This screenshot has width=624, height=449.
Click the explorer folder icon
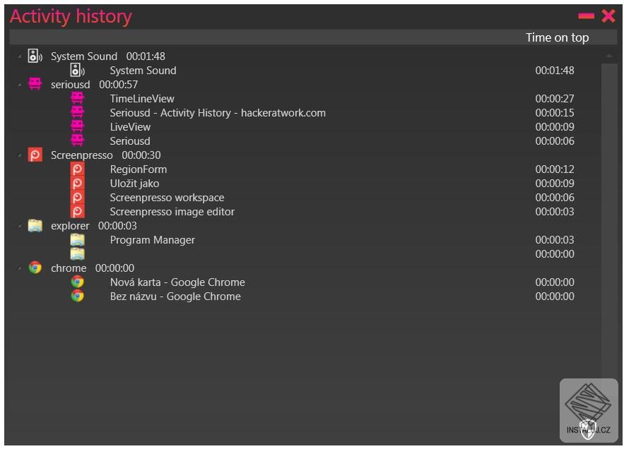pos(35,225)
